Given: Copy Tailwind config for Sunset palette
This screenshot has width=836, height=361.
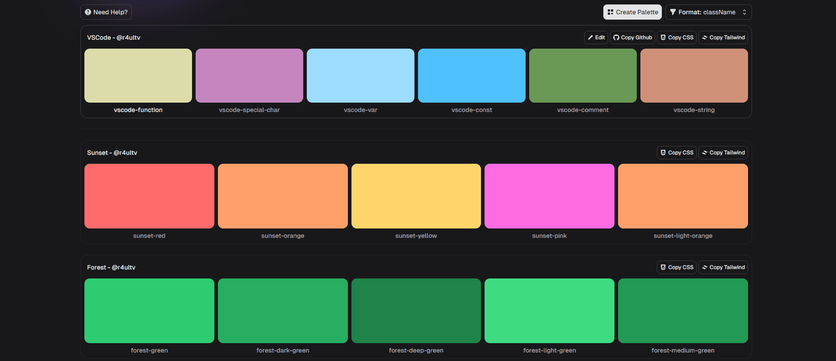Looking at the screenshot, I should pyautogui.click(x=723, y=153).
